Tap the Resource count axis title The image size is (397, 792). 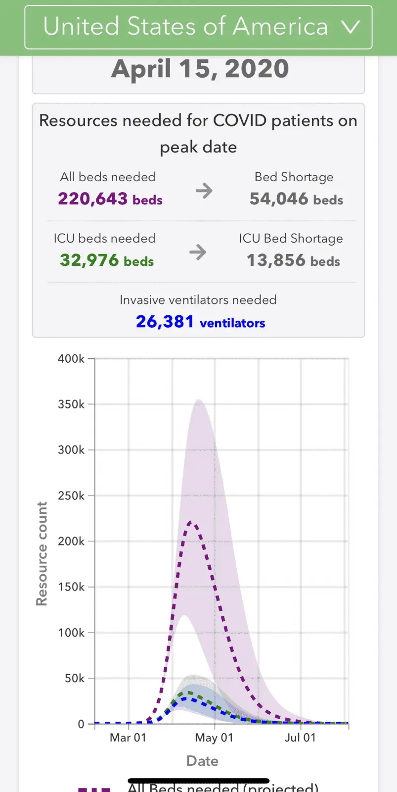[42, 553]
